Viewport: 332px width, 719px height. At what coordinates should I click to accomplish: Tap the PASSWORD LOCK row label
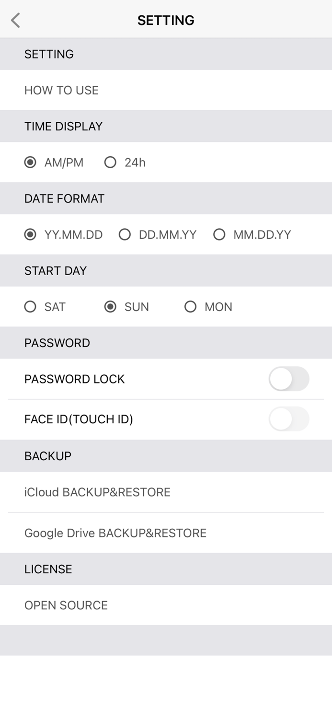pyautogui.click(x=74, y=379)
